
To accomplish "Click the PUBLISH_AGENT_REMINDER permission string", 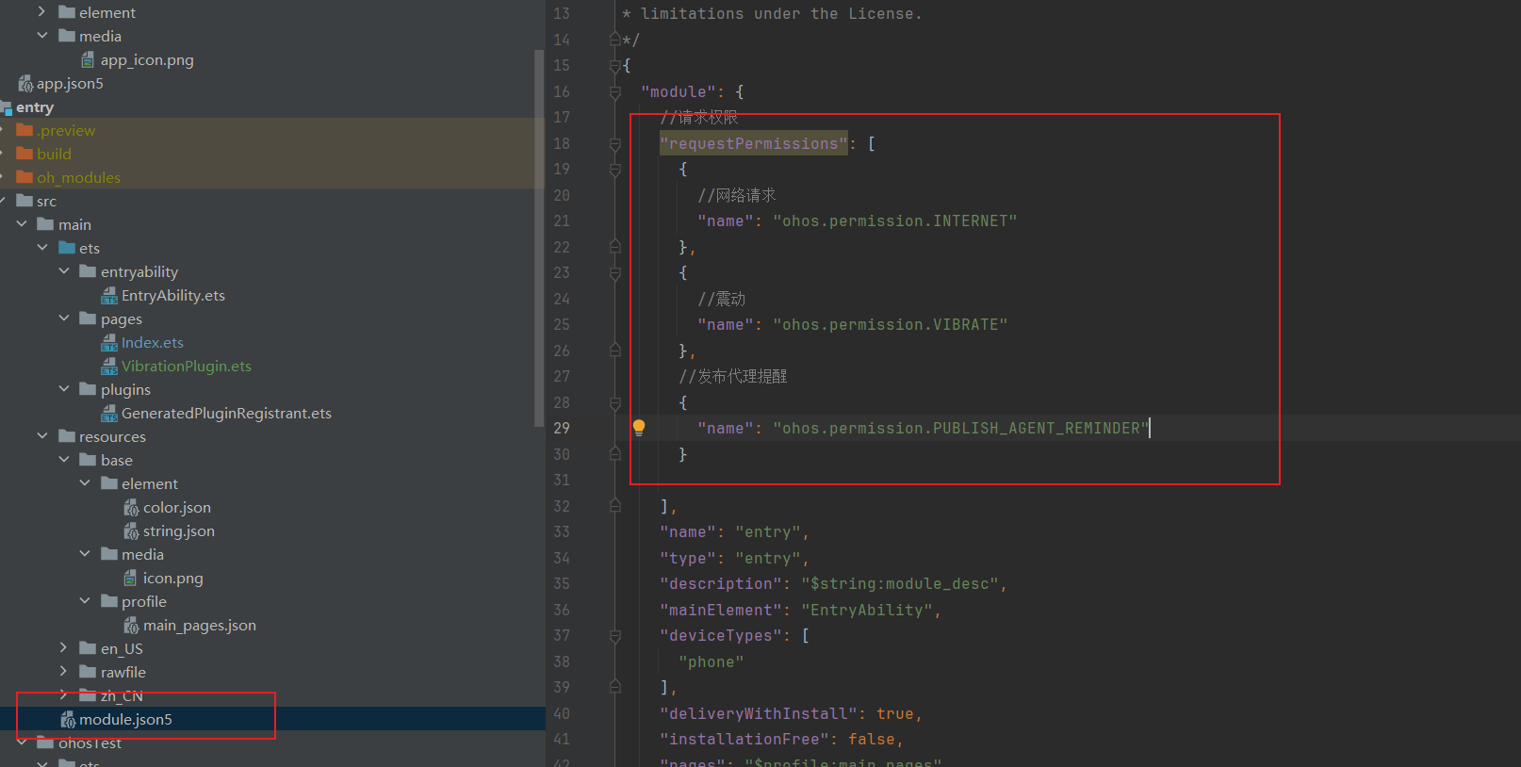I will (x=961, y=429).
